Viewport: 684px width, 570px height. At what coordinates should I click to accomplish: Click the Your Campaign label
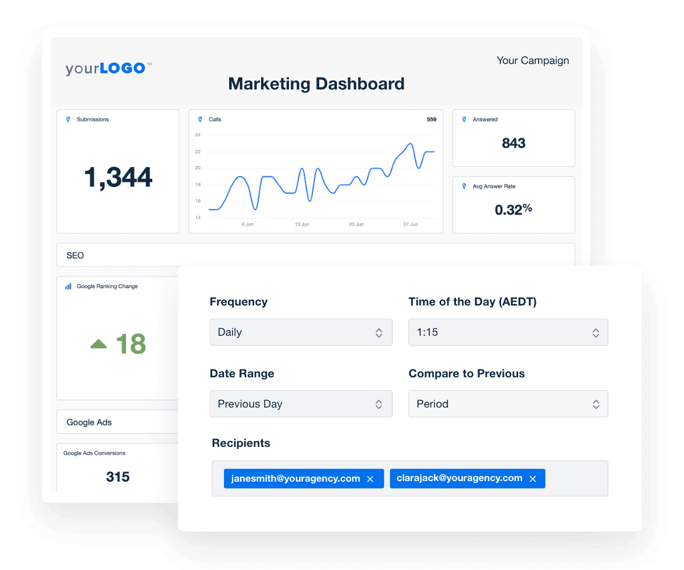[x=532, y=60]
